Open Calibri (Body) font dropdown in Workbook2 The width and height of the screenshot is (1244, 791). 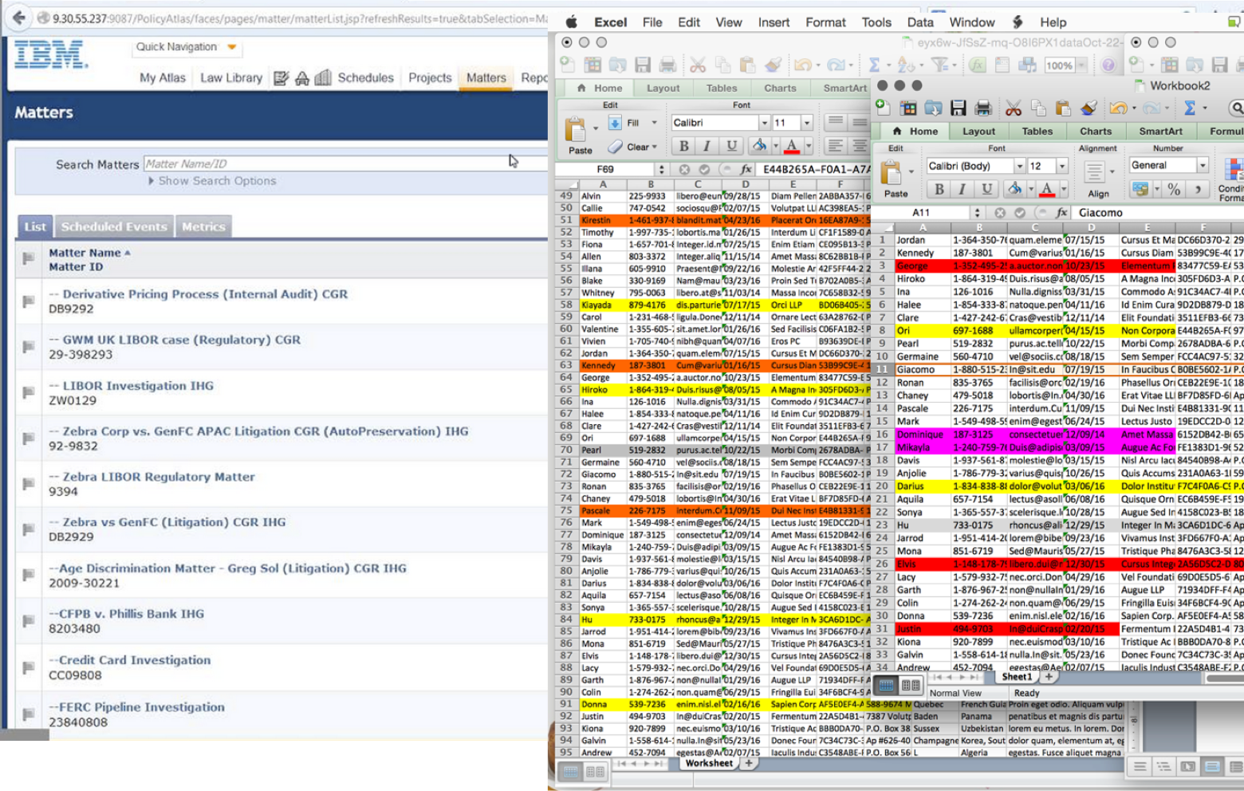click(1019, 166)
